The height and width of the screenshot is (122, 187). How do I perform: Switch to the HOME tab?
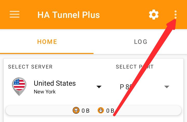tap(47, 42)
